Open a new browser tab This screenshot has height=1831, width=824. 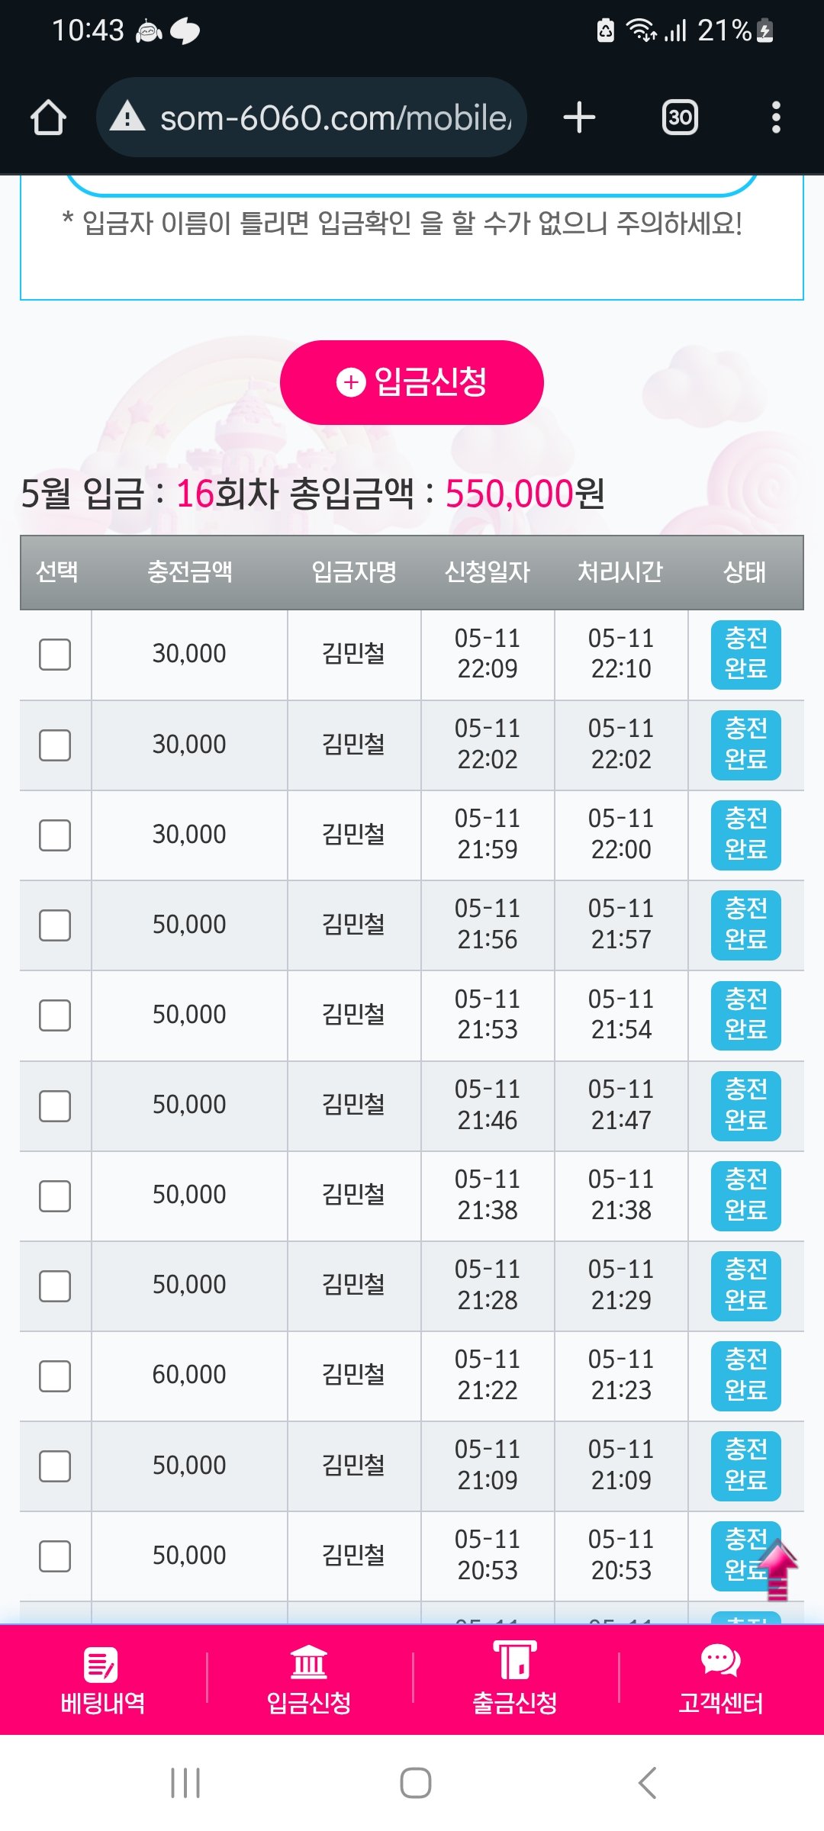coord(579,117)
